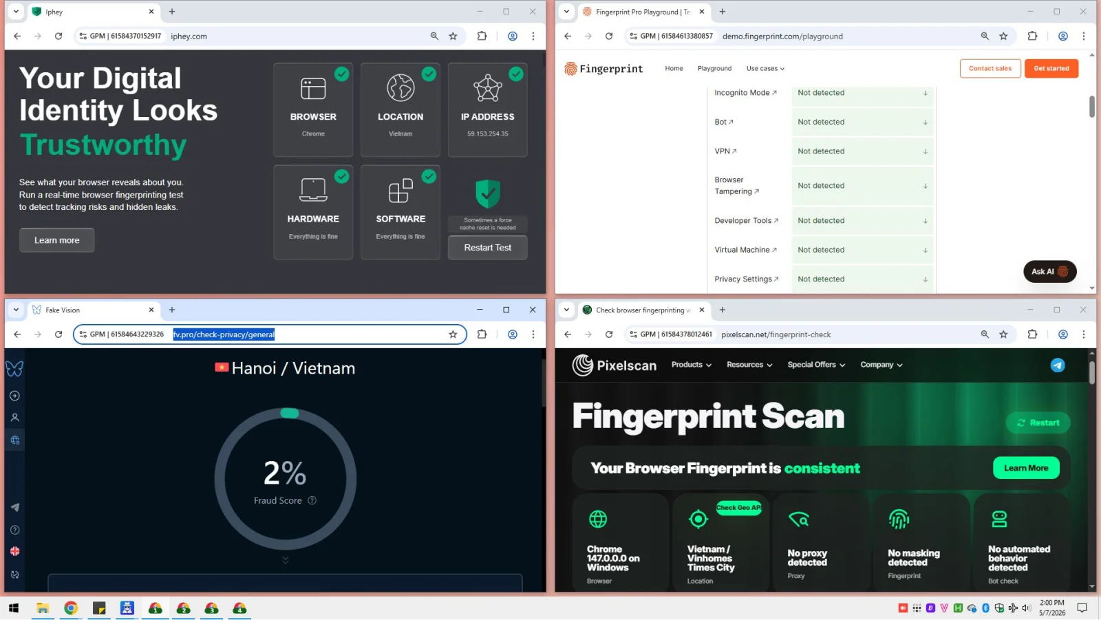This screenshot has width=1101, height=620.
Task: Click the Fraud Score circular gauge
Action: (286, 478)
